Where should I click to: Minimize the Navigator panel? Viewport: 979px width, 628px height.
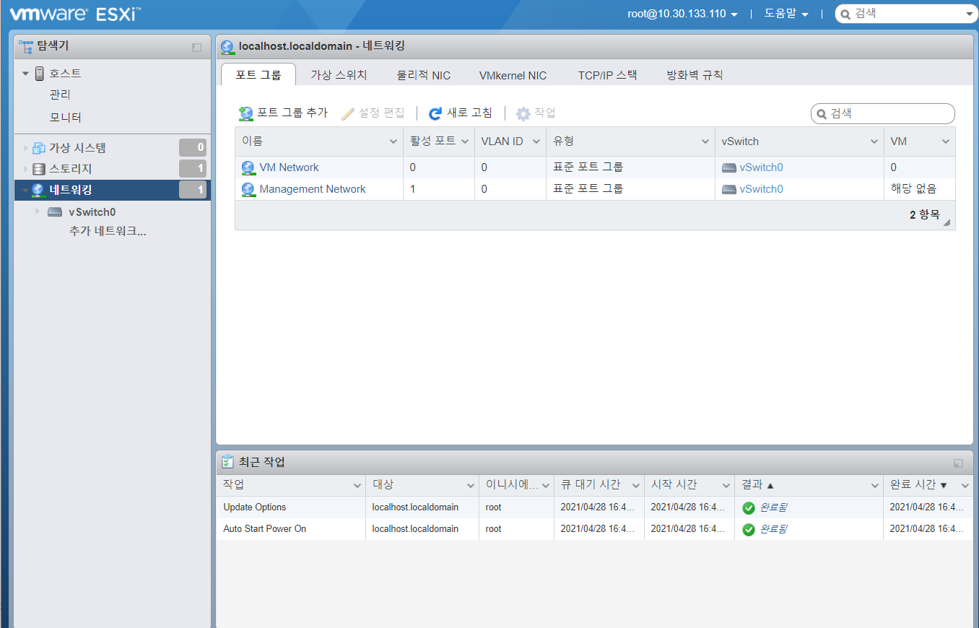(x=196, y=48)
